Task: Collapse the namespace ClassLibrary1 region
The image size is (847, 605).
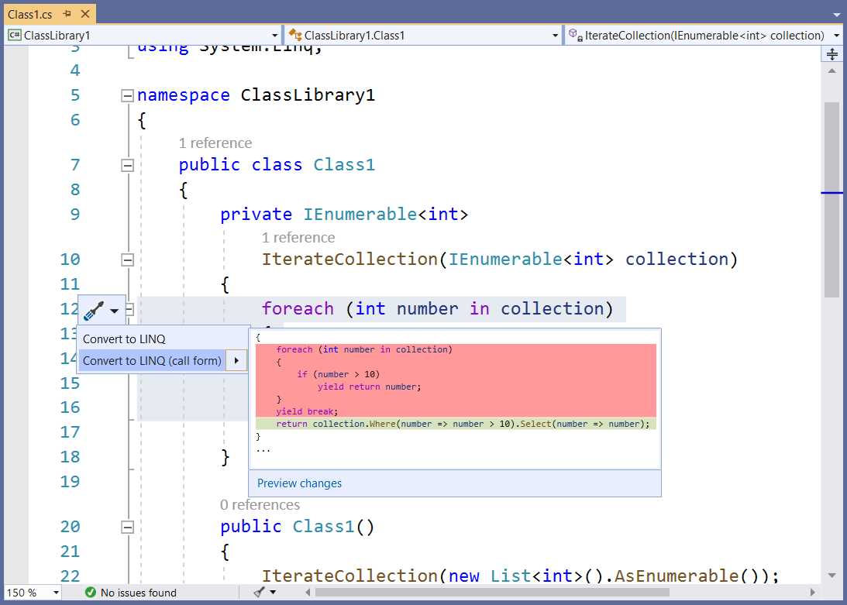Action: coord(126,95)
